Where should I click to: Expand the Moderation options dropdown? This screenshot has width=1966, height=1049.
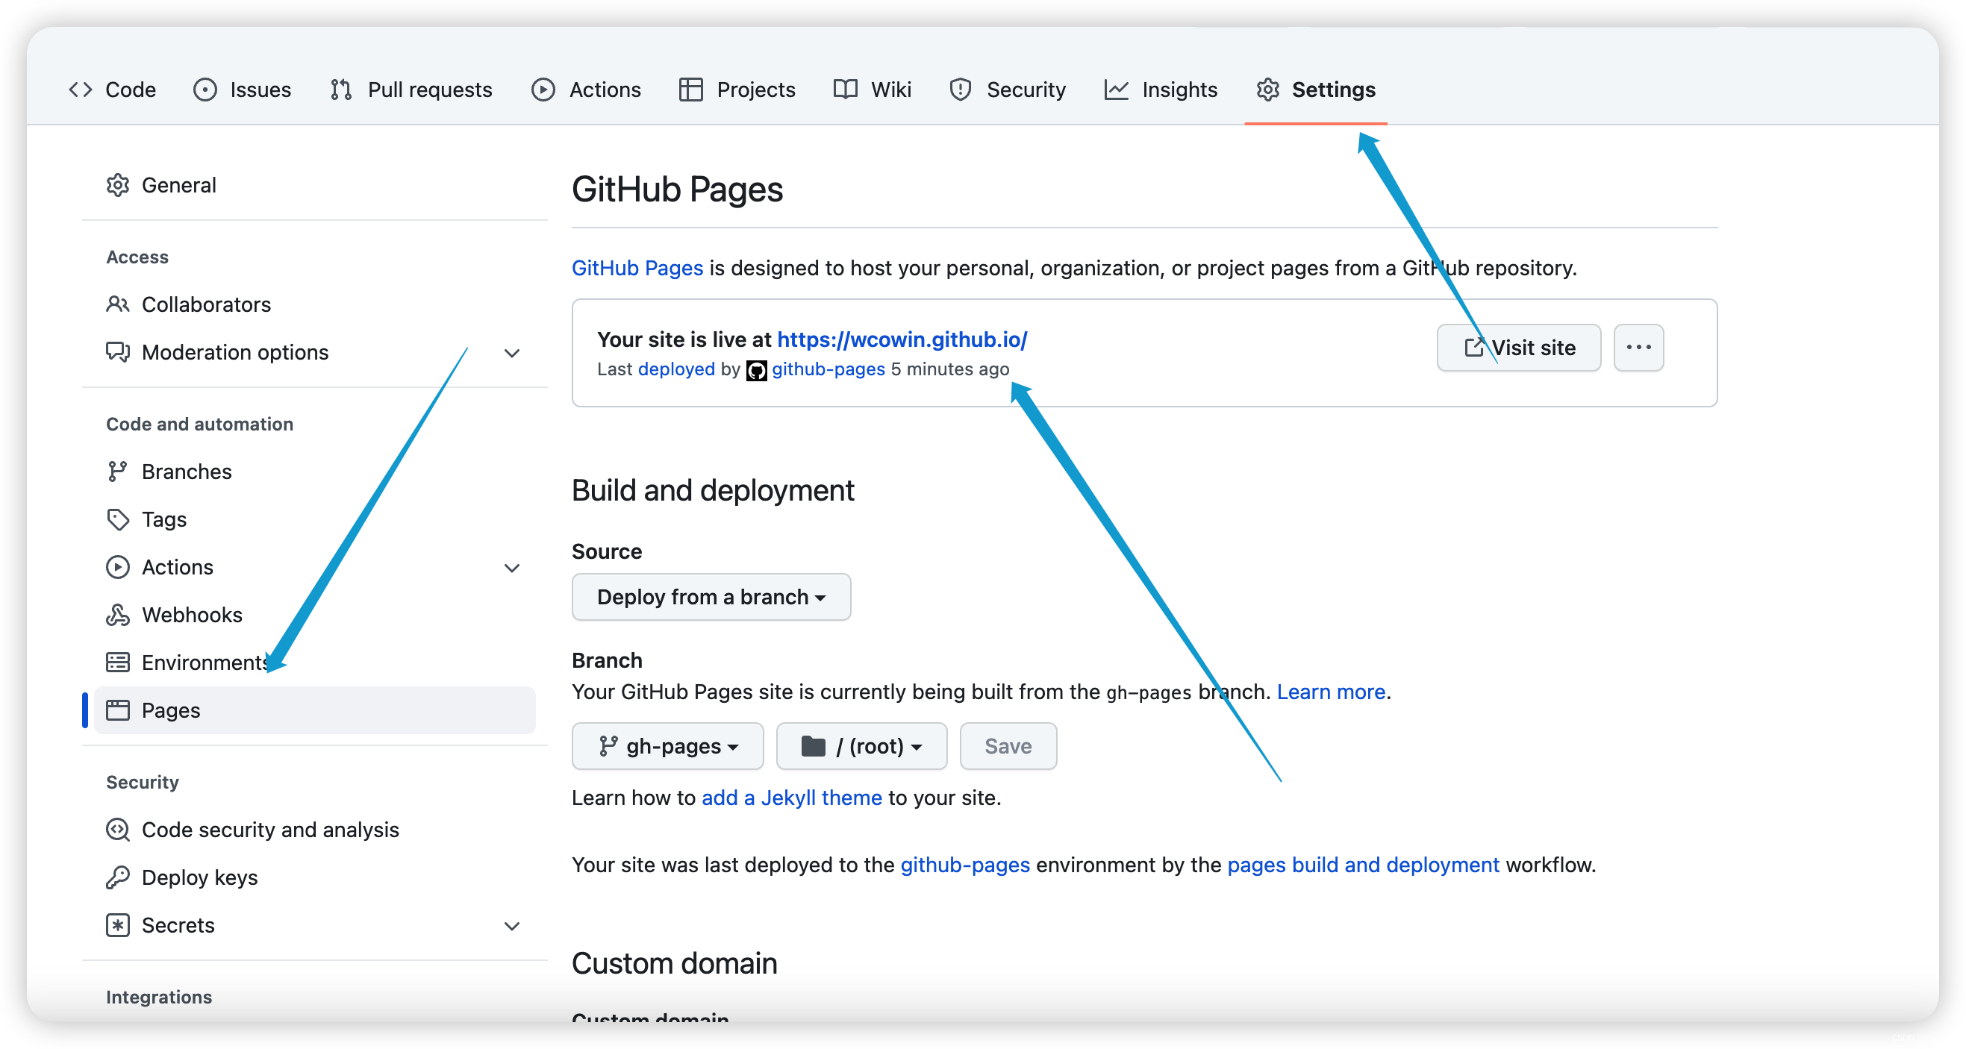[x=515, y=352]
